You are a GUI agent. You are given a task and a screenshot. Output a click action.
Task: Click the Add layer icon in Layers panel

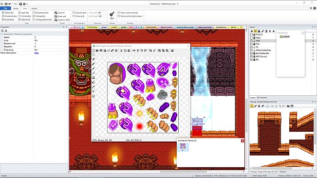pos(252,31)
